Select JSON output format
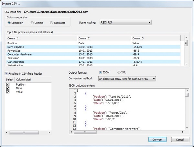Viewport: 194px width, 147px height. (100, 72)
